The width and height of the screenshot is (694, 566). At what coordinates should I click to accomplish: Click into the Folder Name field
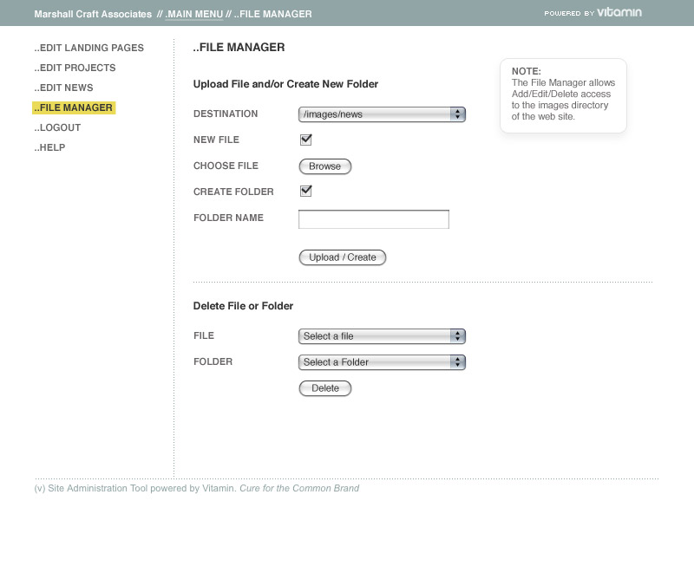coord(373,219)
